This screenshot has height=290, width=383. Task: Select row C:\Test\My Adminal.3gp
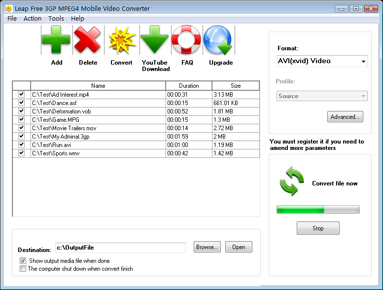tap(136, 136)
